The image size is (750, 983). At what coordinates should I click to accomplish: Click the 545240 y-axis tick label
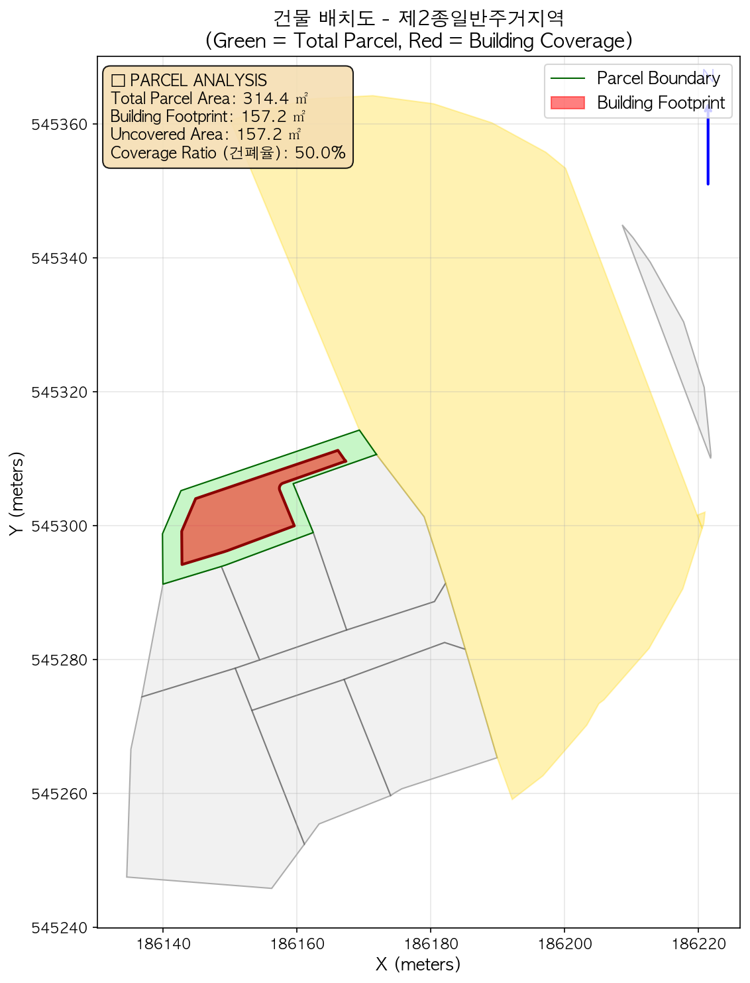coord(60,928)
